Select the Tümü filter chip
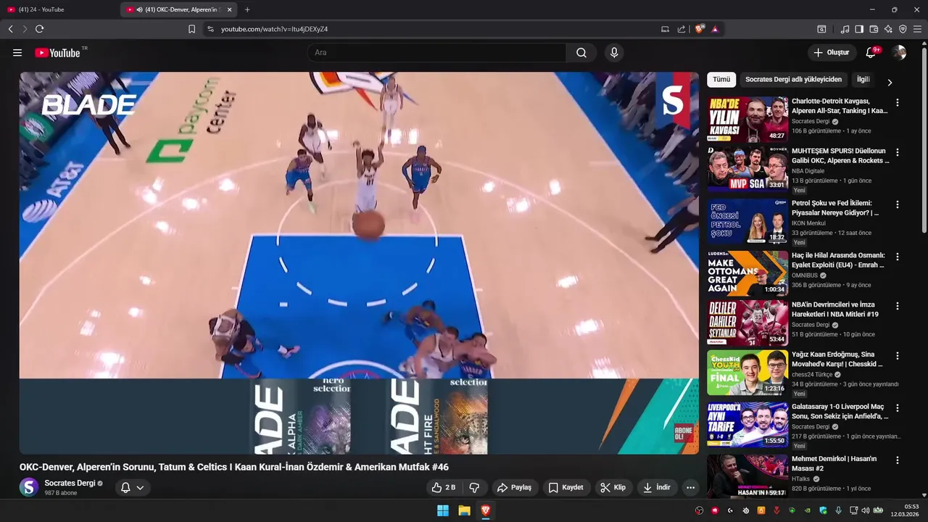The width and height of the screenshot is (928, 522). coord(721,80)
